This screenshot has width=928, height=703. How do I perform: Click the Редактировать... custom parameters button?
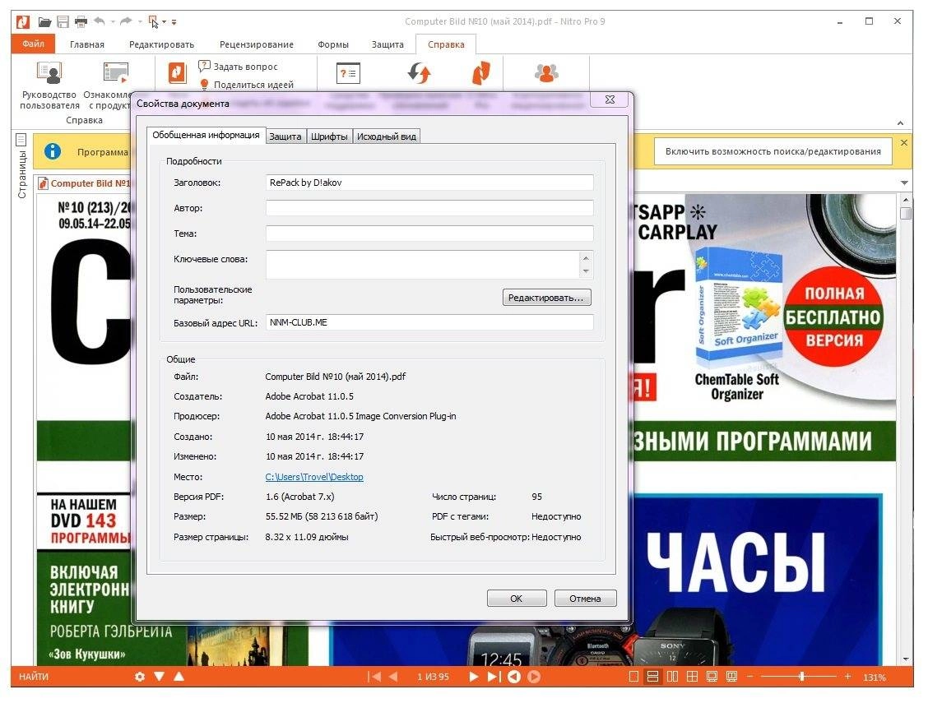click(x=546, y=298)
